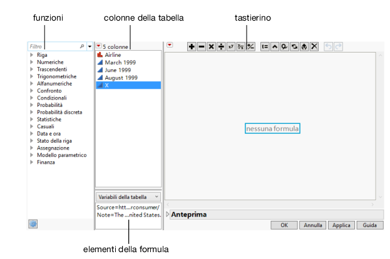Click the peel expression keypad button
Image resolution: width=390 pixels, height=259 pixels.
click(x=304, y=46)
